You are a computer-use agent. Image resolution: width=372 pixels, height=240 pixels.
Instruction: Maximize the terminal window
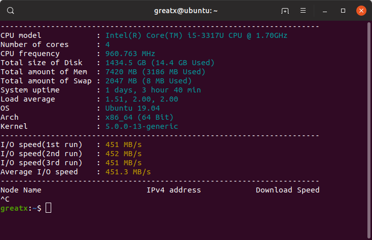[x=343, y=10]
